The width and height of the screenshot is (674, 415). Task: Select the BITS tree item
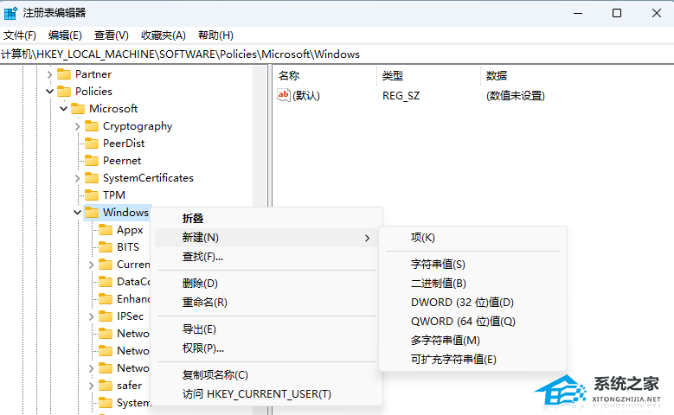click(x=128, y=247)
